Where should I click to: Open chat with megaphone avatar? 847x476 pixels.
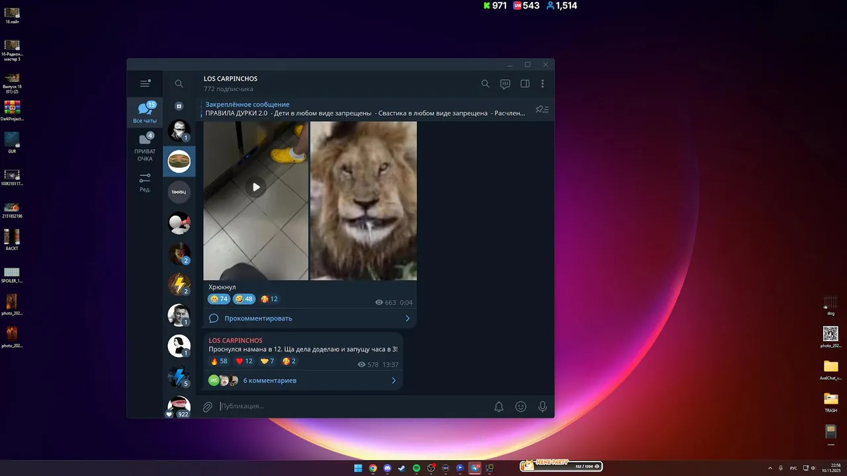[179, 223]
